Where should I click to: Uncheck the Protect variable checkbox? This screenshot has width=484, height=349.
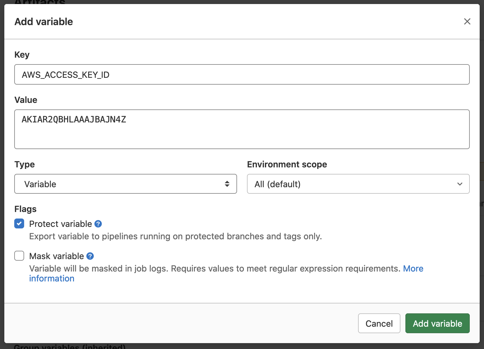tap(19, 223)
